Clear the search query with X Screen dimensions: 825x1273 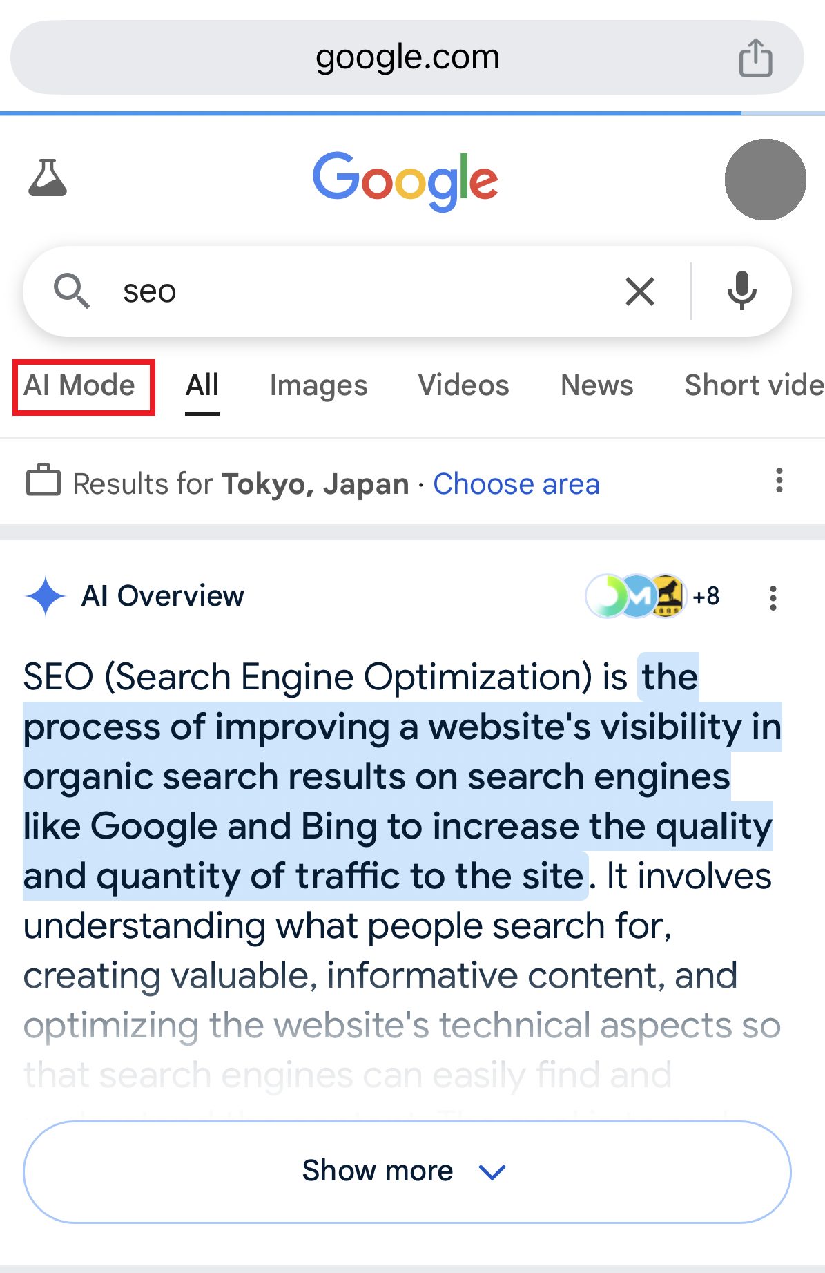640,291
